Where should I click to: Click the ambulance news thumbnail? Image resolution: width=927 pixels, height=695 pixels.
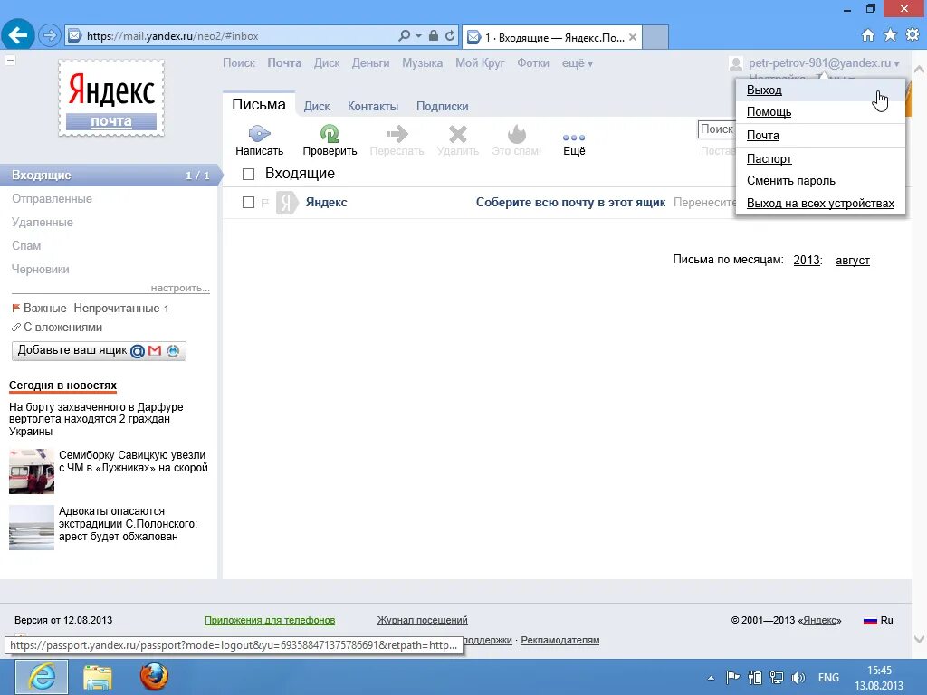(x=32, y=471)
